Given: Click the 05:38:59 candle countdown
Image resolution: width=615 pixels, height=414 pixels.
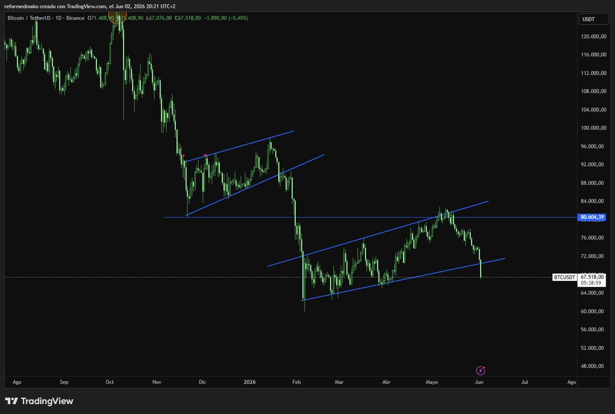Looking at the screenshot, I should coord(592,282).
